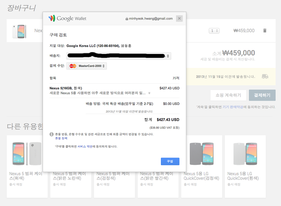Open the Nexus 5용 LG QuickCover(흰색) product card
This screenshot has width=281, height=206.
pyautogui.click(x=245, y=166)
